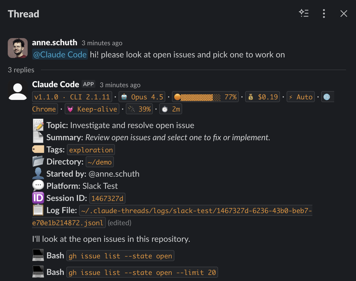Click the $0.19 cost value
The width and height of the screenshot is (356, 281).
pos(268,97)
